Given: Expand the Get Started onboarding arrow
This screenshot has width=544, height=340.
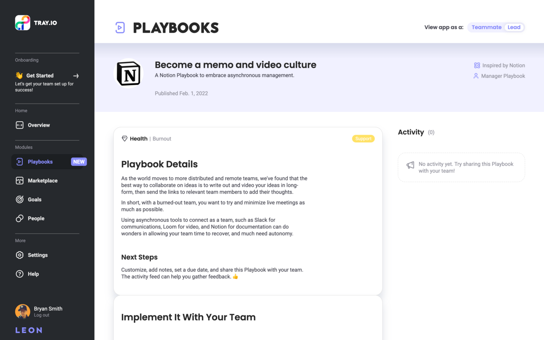Looking at the screenshot, I should 76,76.
